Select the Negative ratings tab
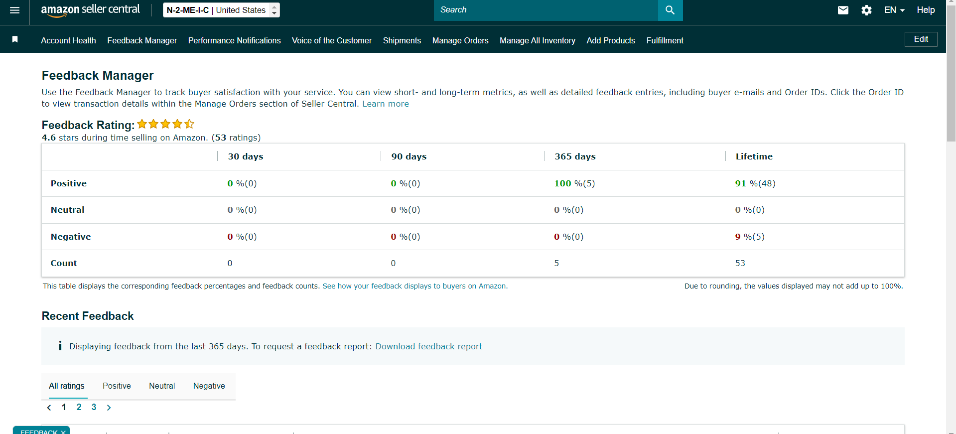 pyautogui.click(x=209, y=386)
